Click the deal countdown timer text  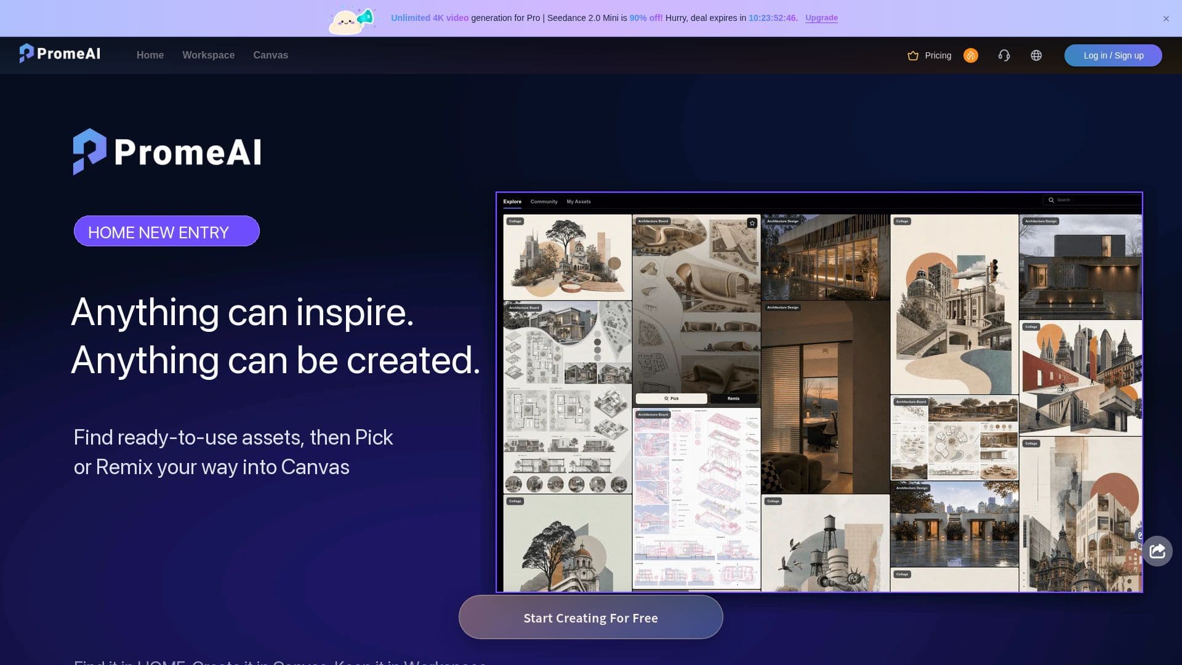(x=773, y=18)
